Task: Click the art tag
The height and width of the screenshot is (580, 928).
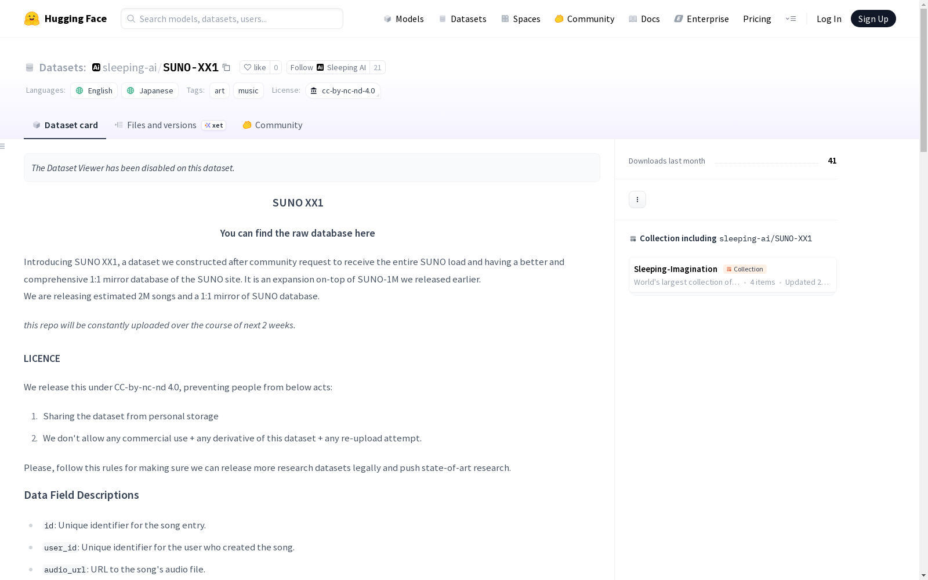Action: [219, 90]
